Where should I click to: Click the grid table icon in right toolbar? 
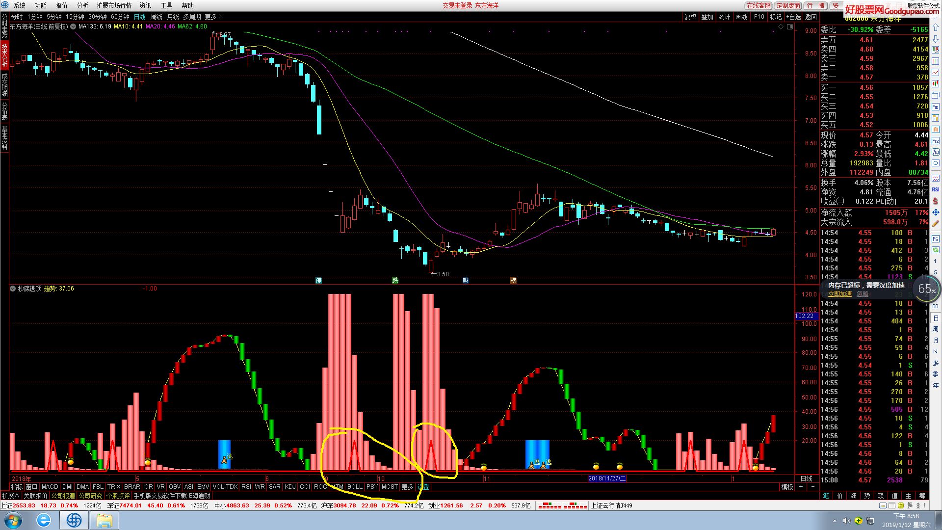click(936, 61)
